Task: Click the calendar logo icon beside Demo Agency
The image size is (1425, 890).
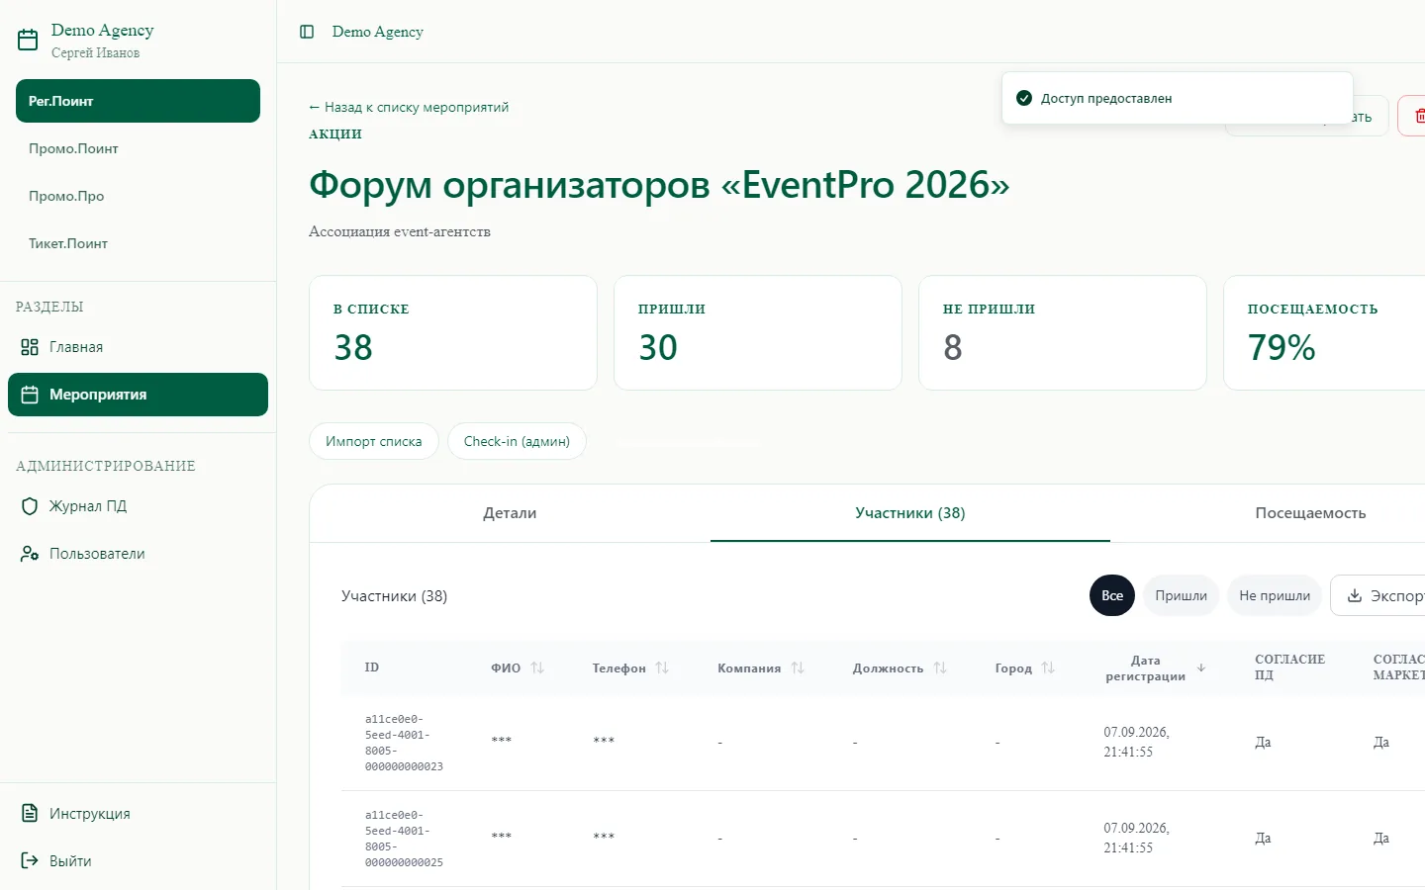Action: (28, 40)
